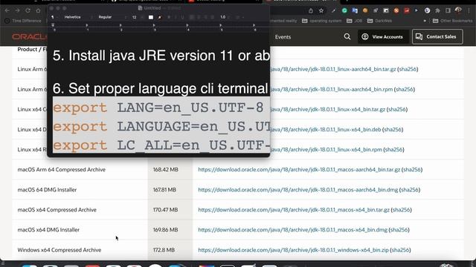The width and height of the screenshot is (476, 267).
Task: Open Events in Oracle navigation
Action: coord(283,37)
